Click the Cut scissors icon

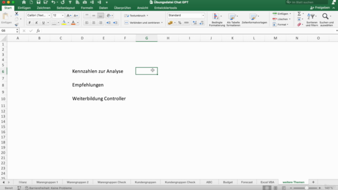click(x=16, y=14)
